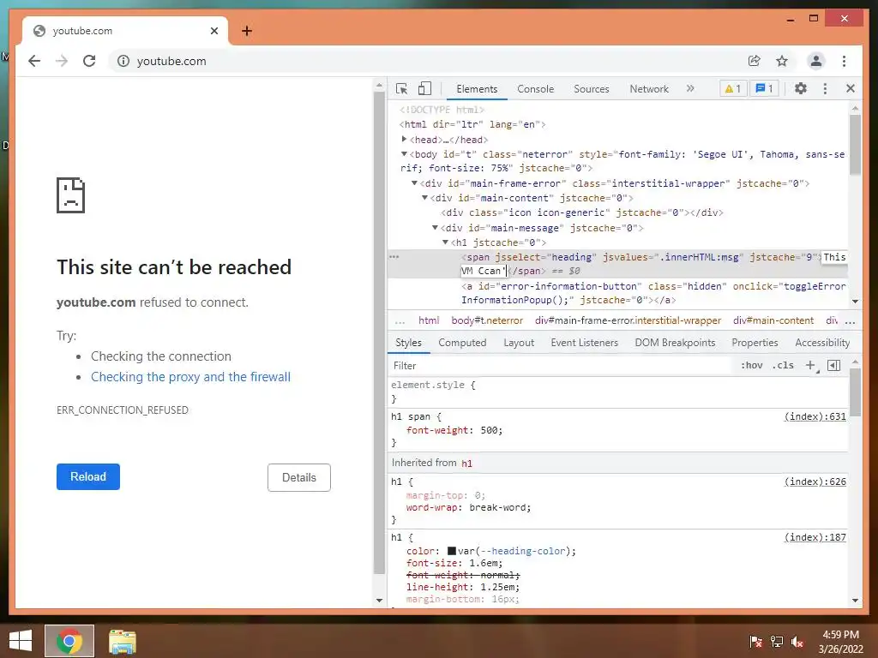Select div#main-frame-error breadcrumb

coord(628,320)
